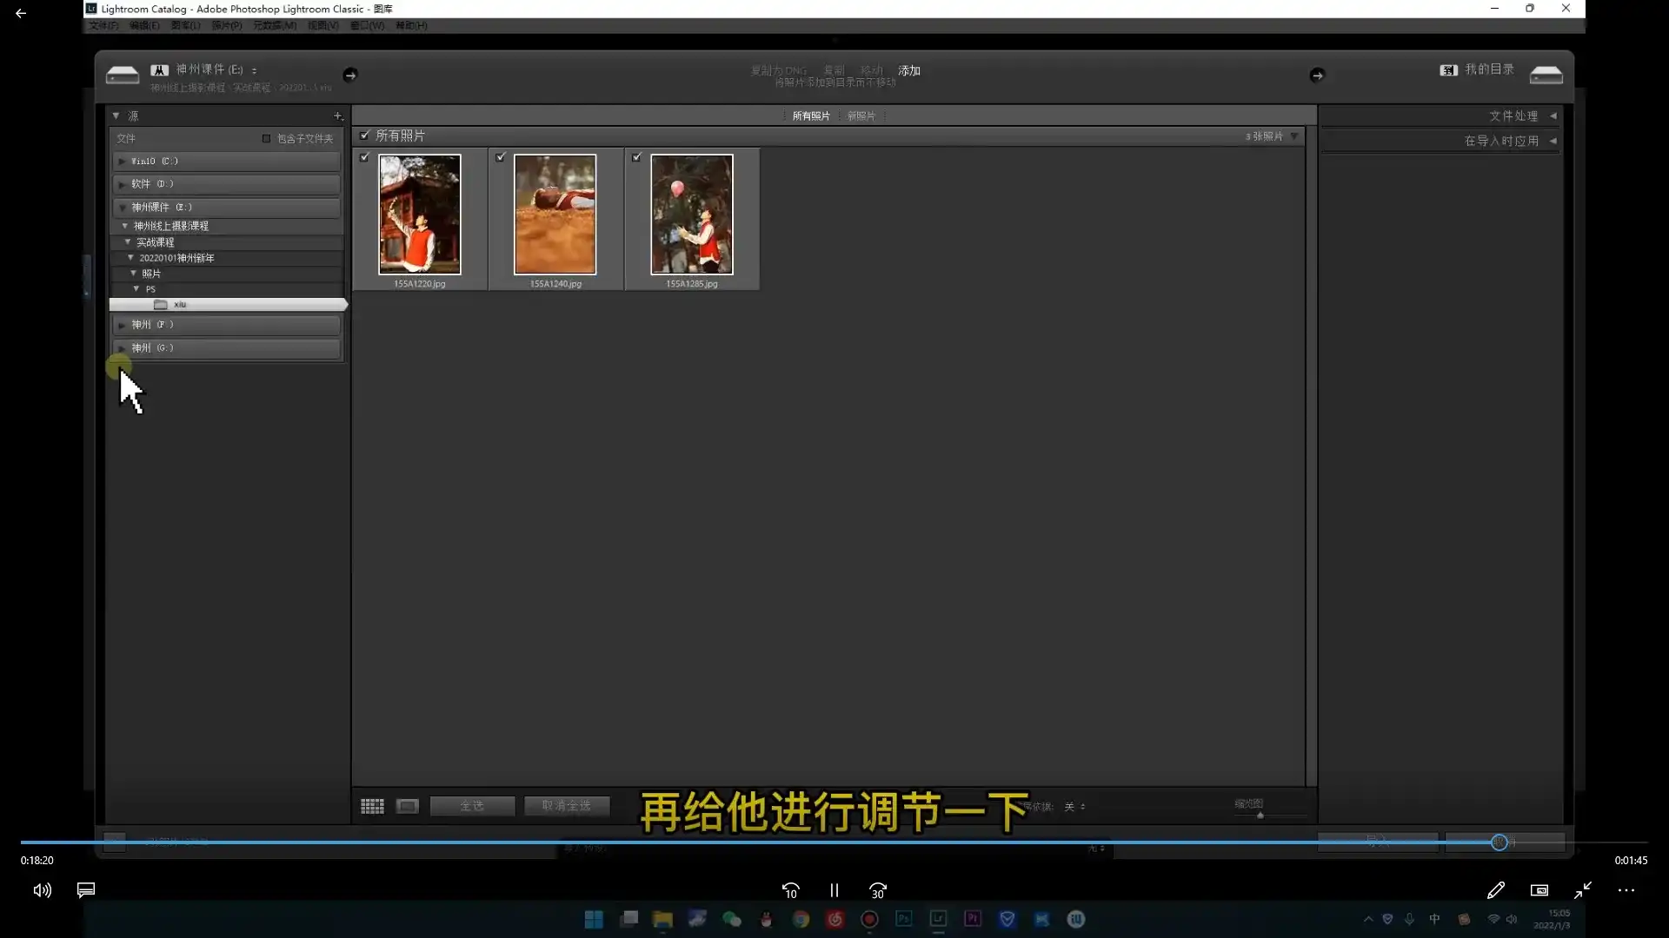Skip back 10 seconds in video

(x=790, y=890)
